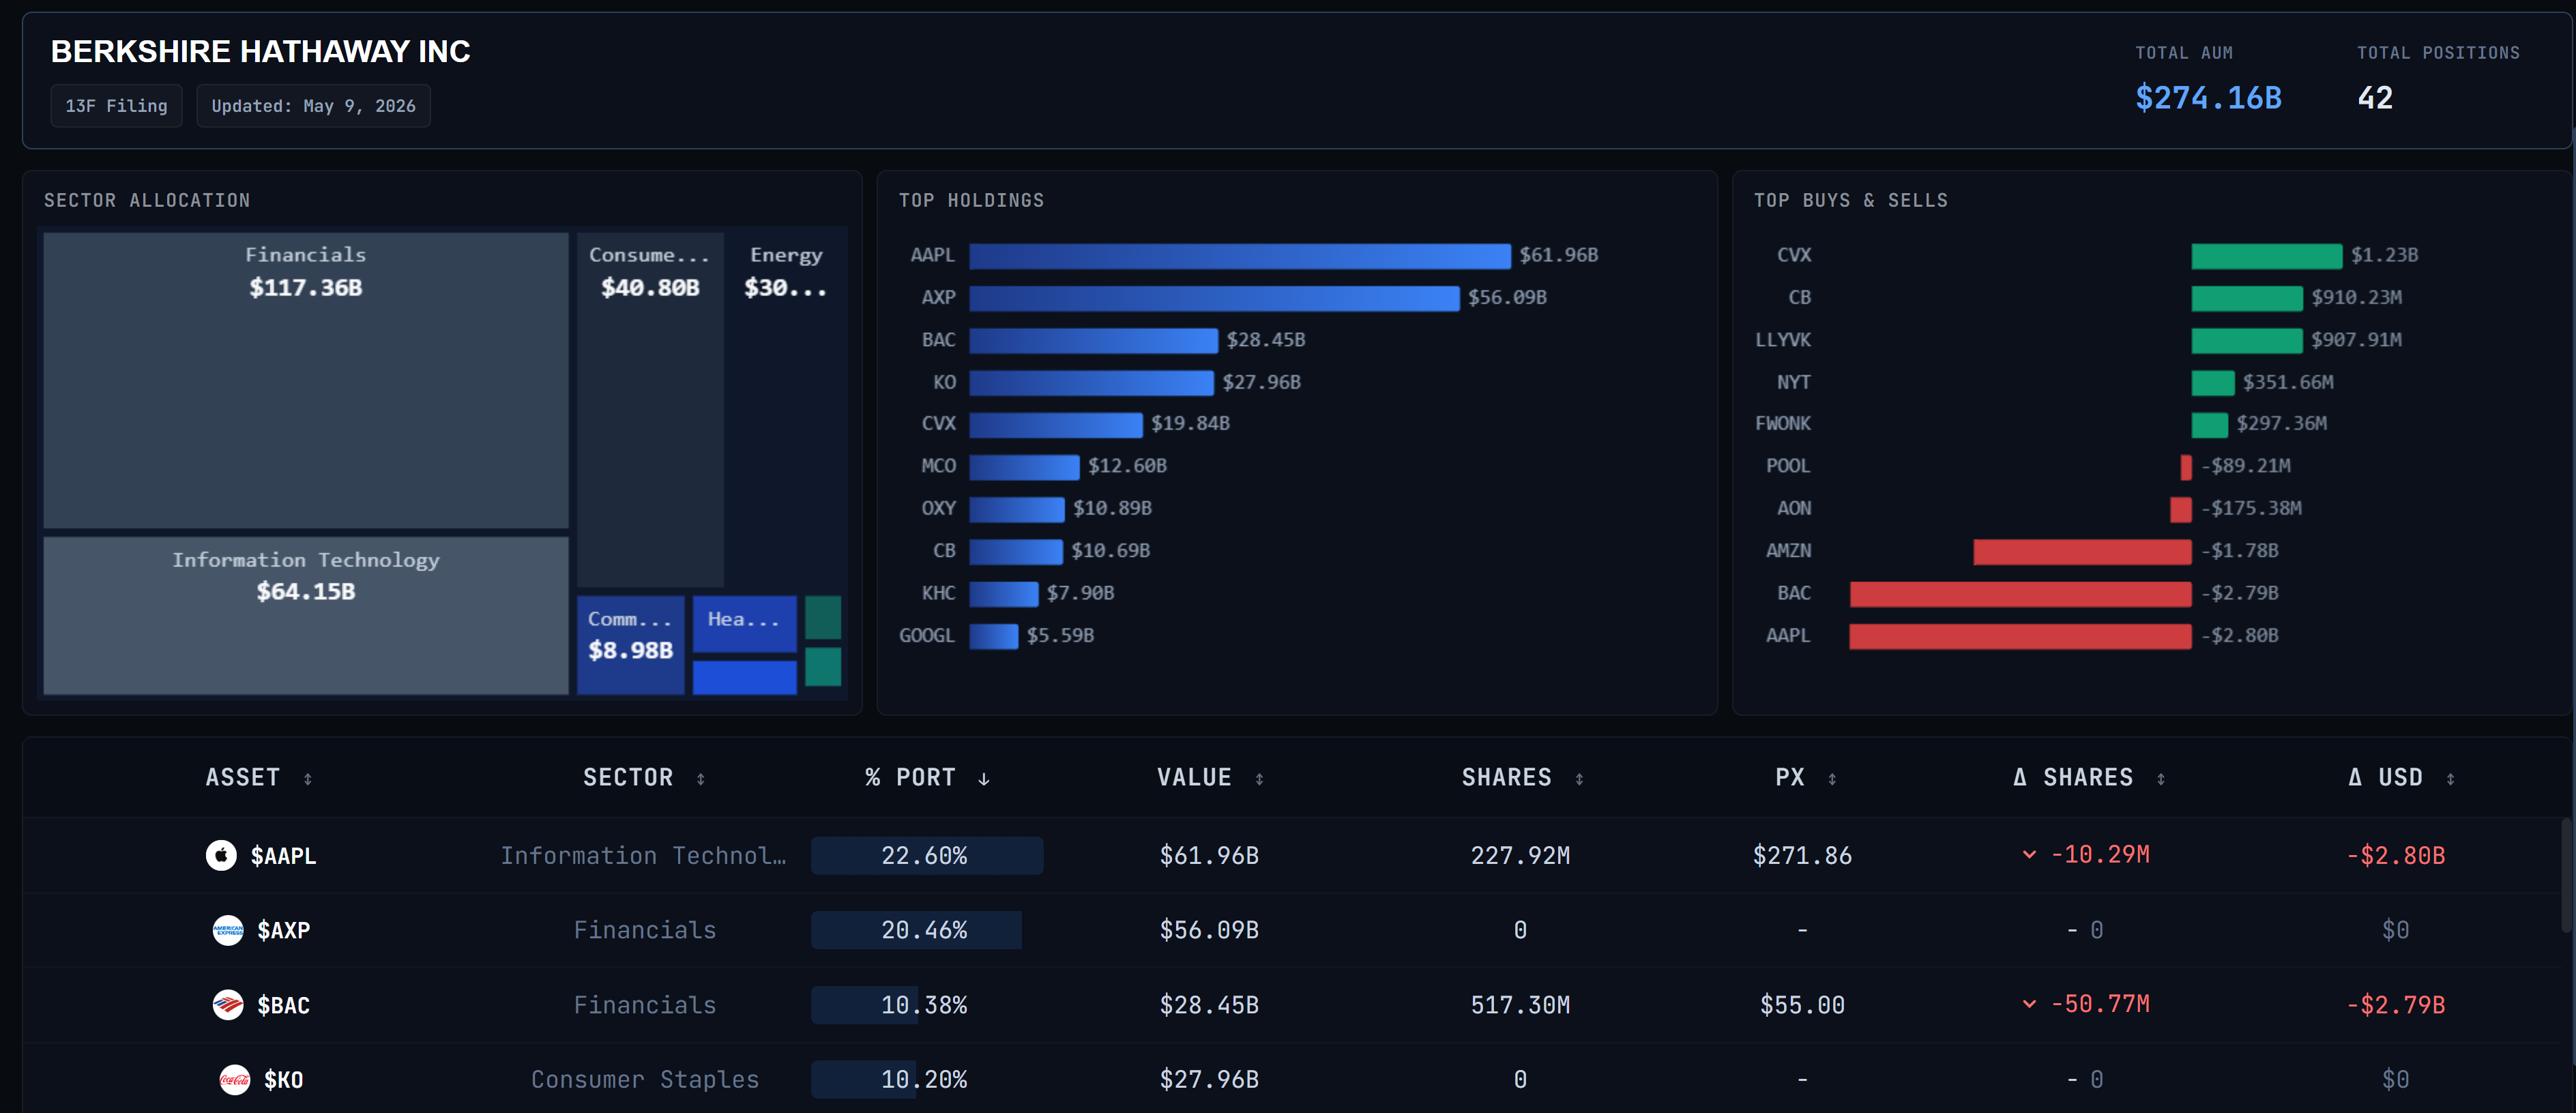2576x1113 pixels.
Task: Click the OXY $10.89B holdings bar
Action: point(1017,510)
